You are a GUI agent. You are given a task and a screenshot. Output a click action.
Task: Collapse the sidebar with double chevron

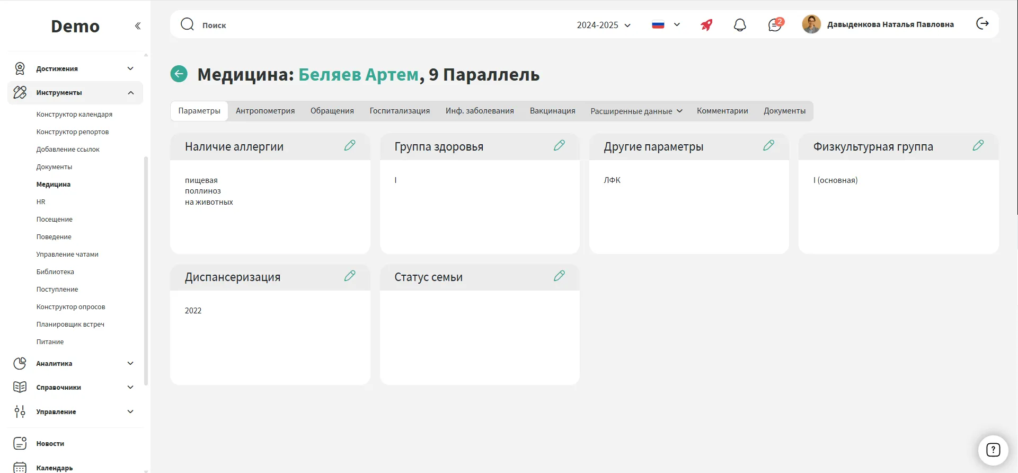tap(138, 26)
